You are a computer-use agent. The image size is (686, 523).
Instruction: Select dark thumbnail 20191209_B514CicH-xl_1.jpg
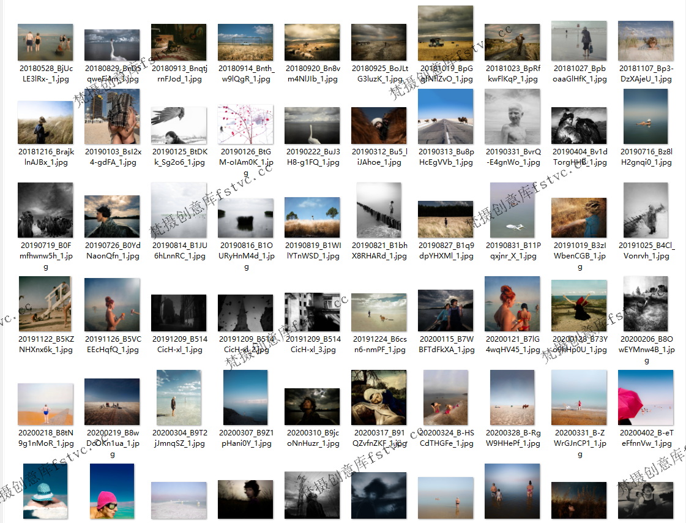pos(179,312)
